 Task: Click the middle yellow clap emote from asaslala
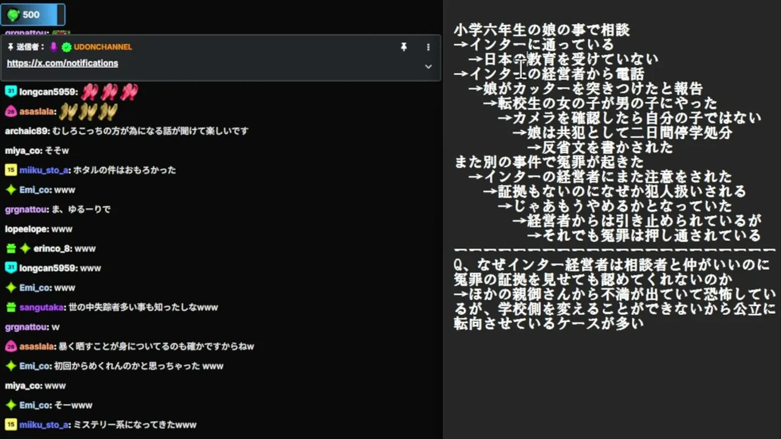(x=88, y=112)
